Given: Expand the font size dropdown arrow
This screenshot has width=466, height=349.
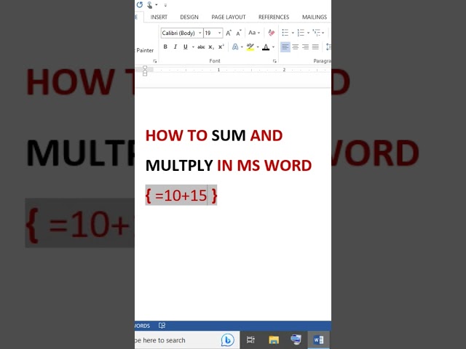Looking at the screenshot, I should (x=220, y=33).
